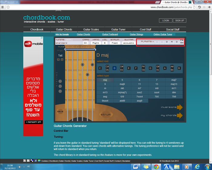Toggle the top markers circle
The height and width of the screenshot is (170, 212).
click(x=60, y=81)
